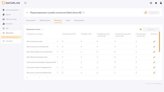Edit row Доля групп с неполной информацией
This screenshot has width=164, height=92.
pyautogui.click(x=154, y=73)
